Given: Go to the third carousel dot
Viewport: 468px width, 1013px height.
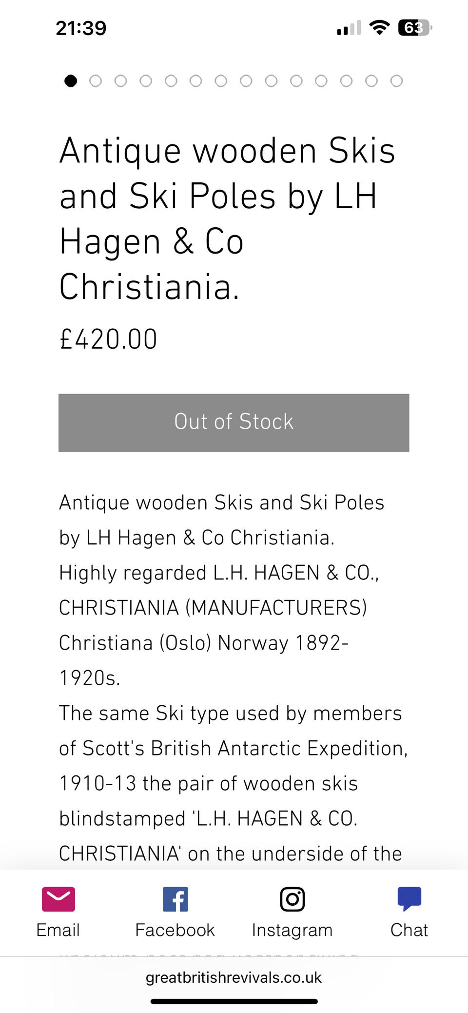Looking at the screenshot, I should point(121,81).
